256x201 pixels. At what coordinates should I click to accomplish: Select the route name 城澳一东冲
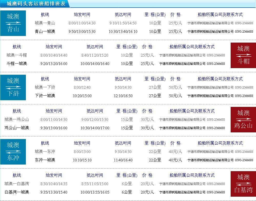point(45,152)
